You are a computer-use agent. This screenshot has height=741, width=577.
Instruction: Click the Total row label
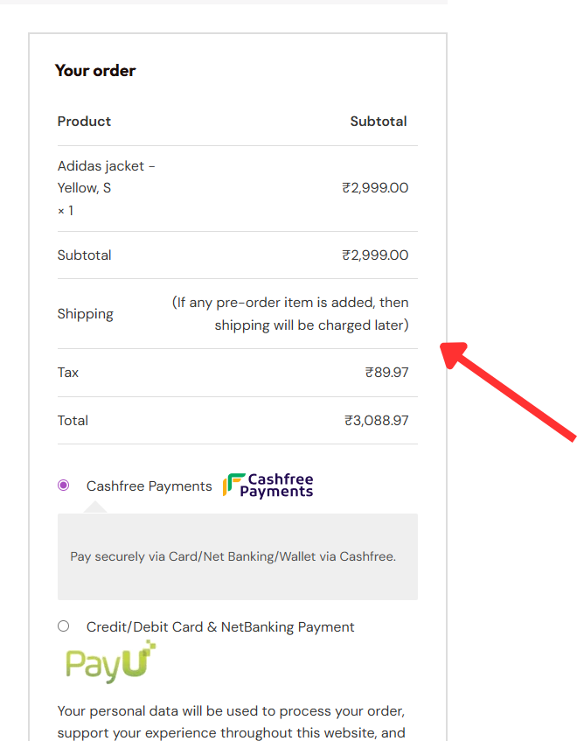click(73, 421)
